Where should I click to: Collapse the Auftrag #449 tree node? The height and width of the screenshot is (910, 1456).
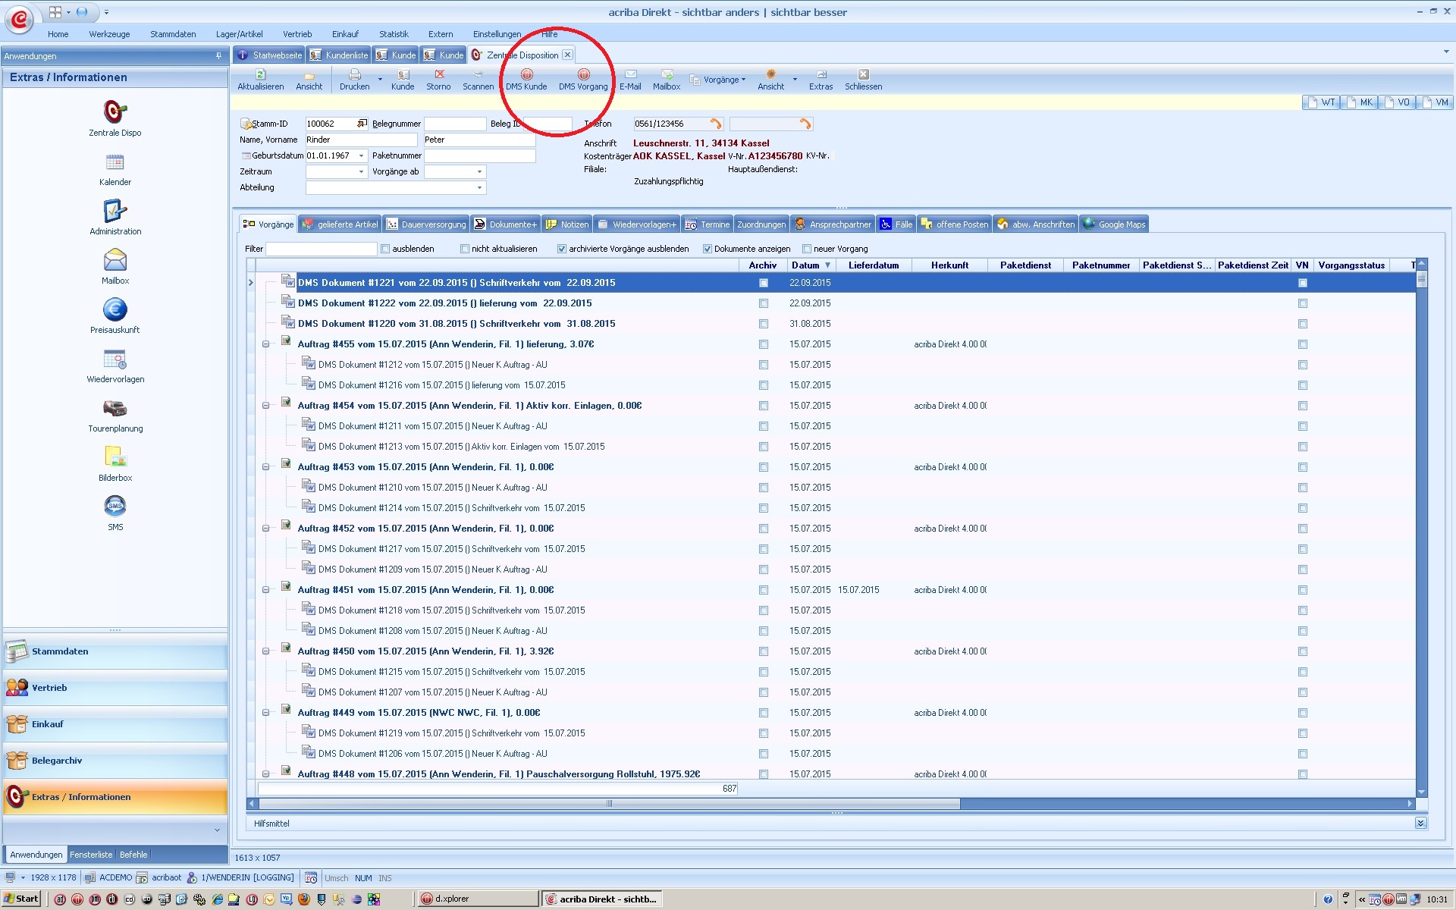(266, 713)
